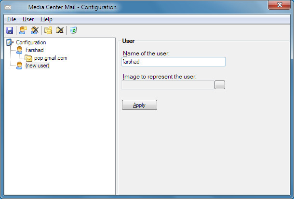Screen dimensions: 294x199
Task: Click the Image to represent the user field
Action: tap(168, 85)
